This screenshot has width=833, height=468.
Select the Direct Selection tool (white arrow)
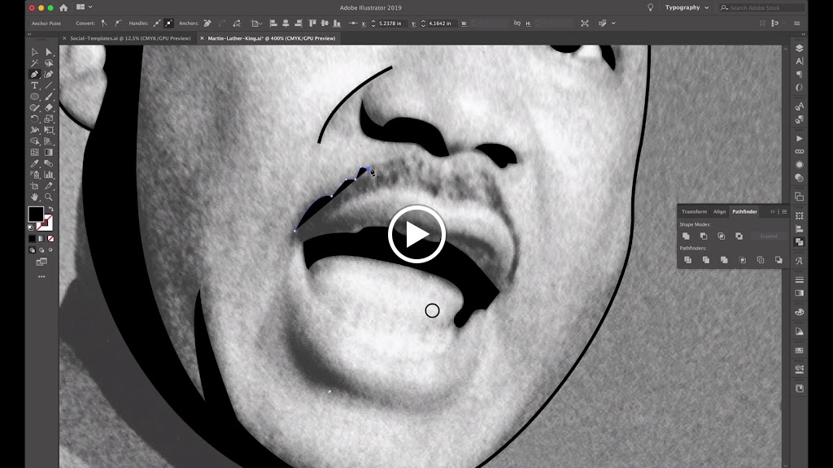point(49,52)
